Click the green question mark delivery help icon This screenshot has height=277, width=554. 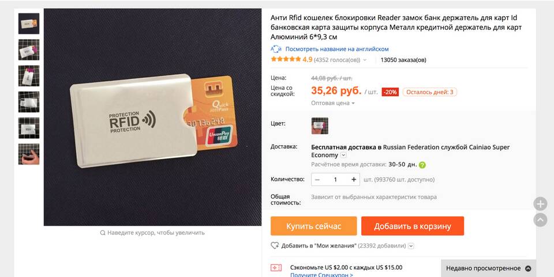[422, 165]
